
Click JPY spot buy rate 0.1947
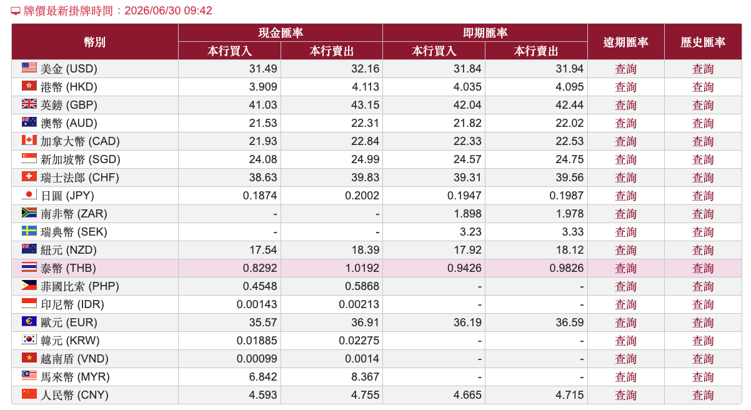click(x=465, y=196)
